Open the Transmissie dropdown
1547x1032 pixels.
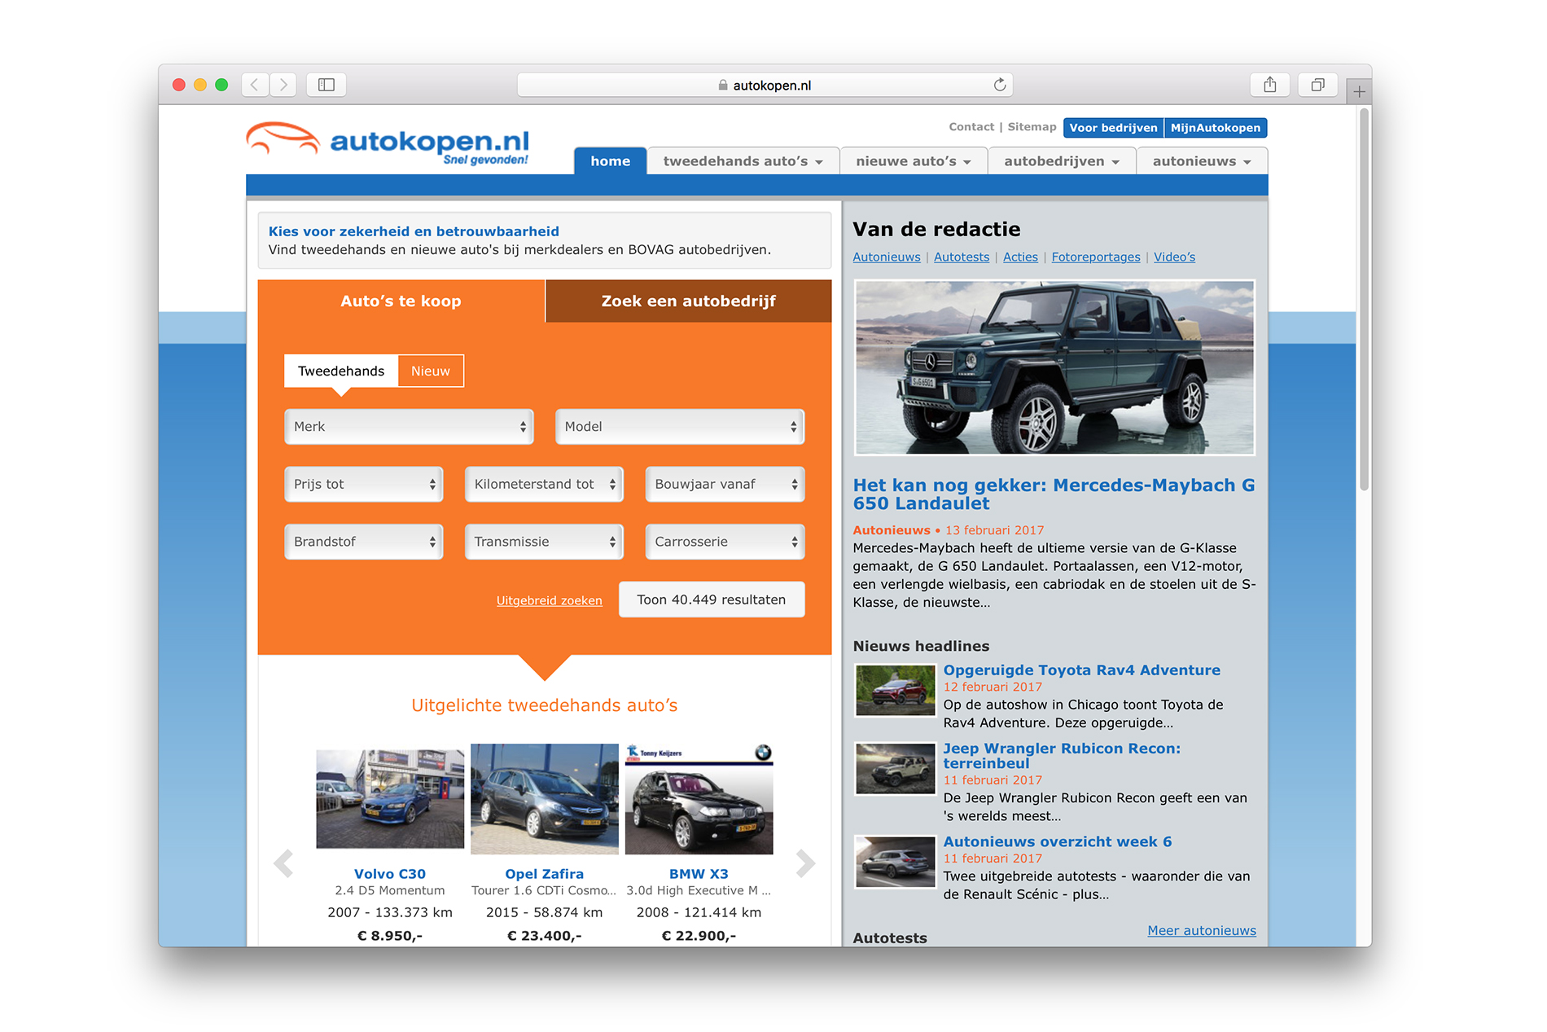pyautogui.click(x=544, y=542)
